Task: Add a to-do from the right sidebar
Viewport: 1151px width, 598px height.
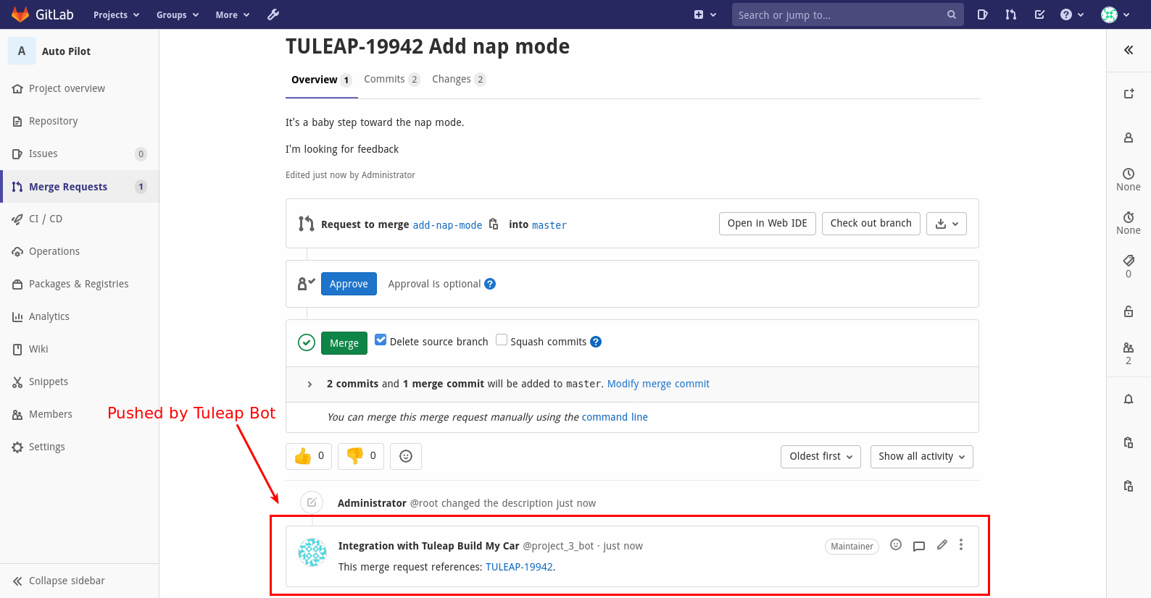Action: (1129, 93)
